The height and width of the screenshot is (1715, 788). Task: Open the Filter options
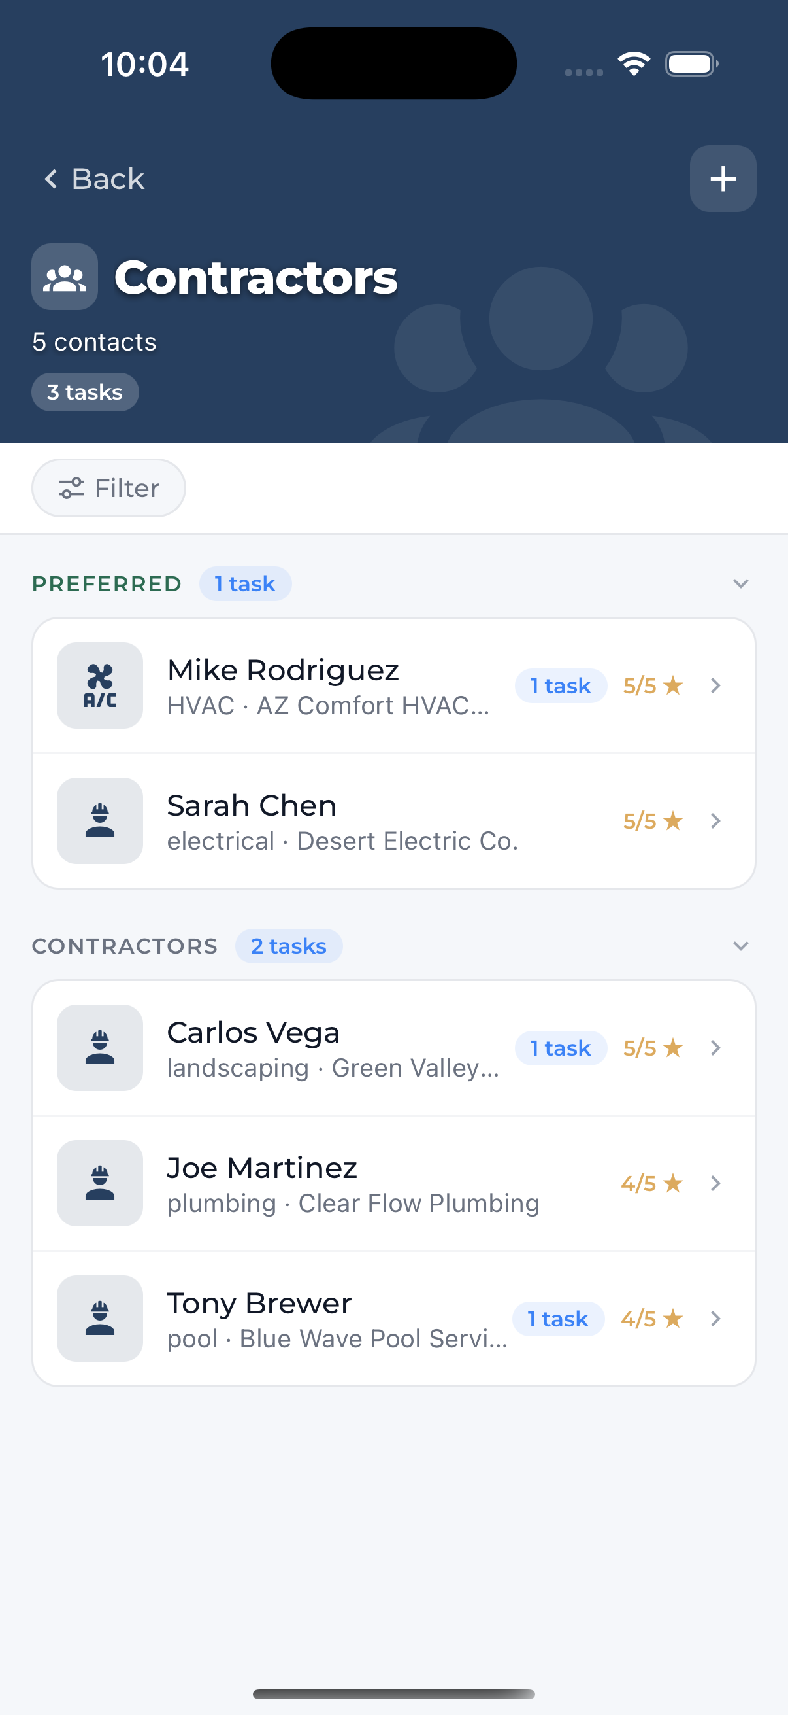tap(108, 488)
